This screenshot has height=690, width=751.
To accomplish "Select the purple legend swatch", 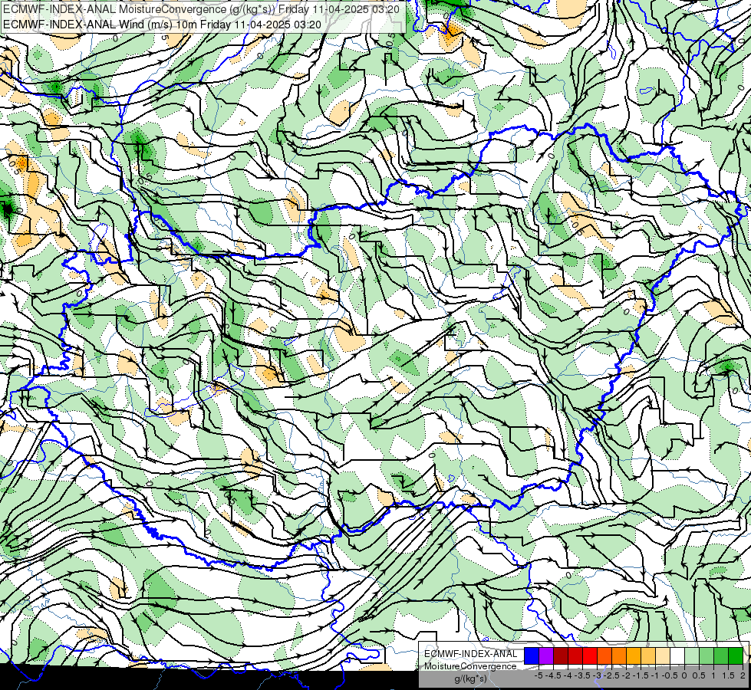I will (546, 655).
